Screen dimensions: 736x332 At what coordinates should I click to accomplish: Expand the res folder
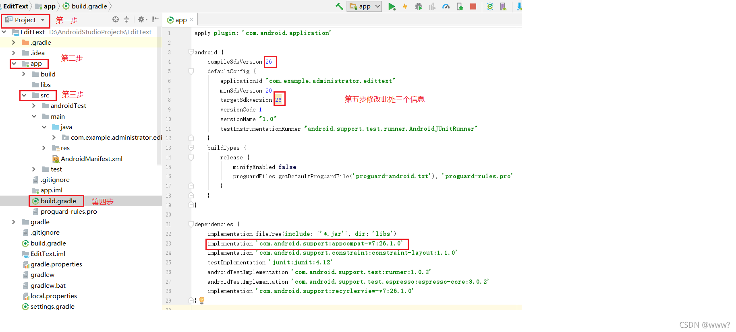(x=44, y=148)
